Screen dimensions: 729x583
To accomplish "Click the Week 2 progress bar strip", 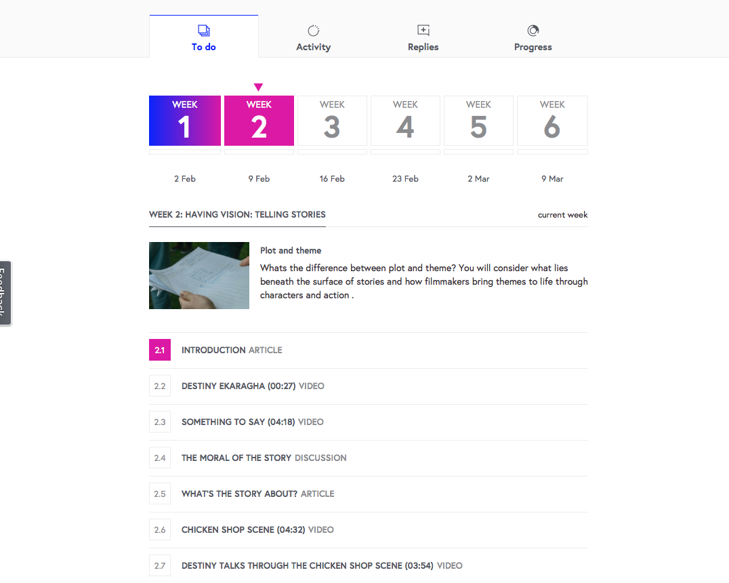I will (259, 152).
